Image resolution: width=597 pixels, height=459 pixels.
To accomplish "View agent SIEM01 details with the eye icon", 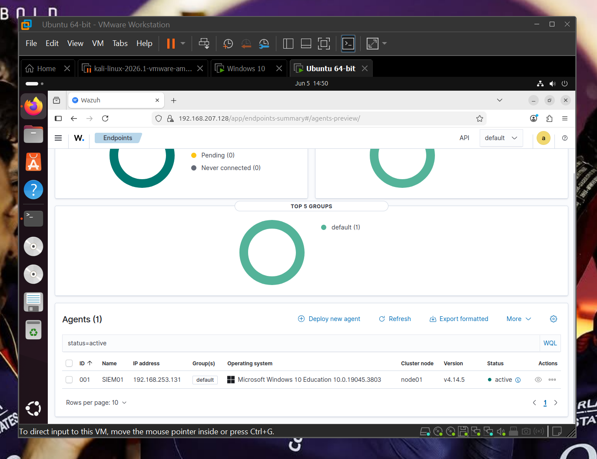I will [x=538, y=380].
